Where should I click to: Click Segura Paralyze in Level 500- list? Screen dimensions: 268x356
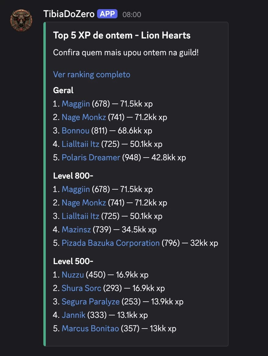[90, 301]
